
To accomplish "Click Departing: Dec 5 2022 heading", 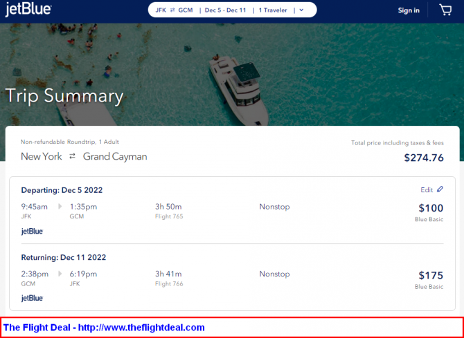I will point(62,190).
